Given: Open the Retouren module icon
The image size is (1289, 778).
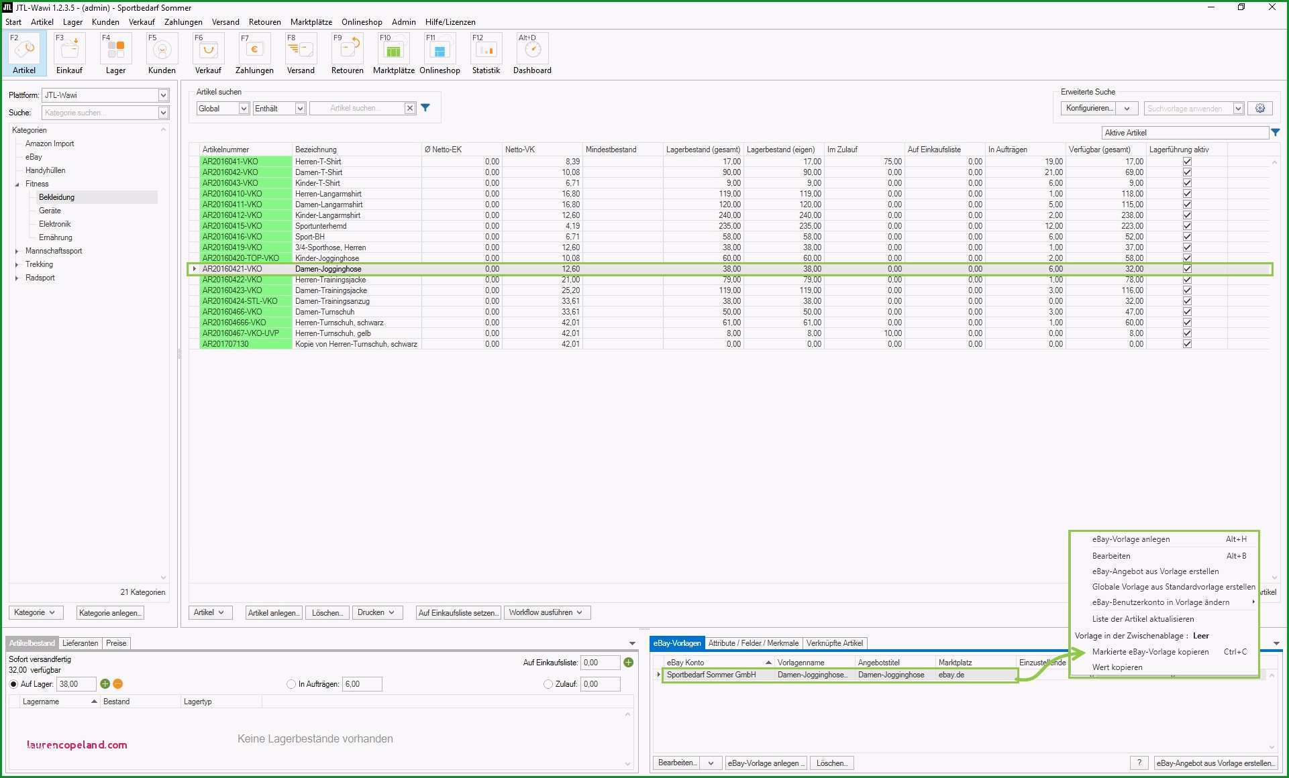Looking at the screenshot, I should (347, 54).
